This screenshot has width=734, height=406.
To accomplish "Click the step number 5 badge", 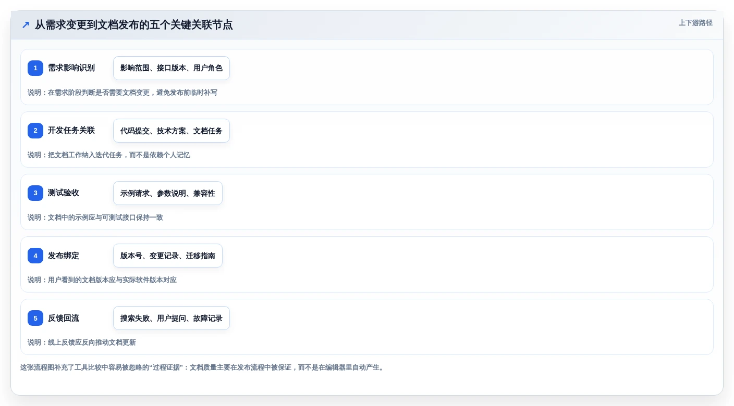I will click(x=35, y=318).
